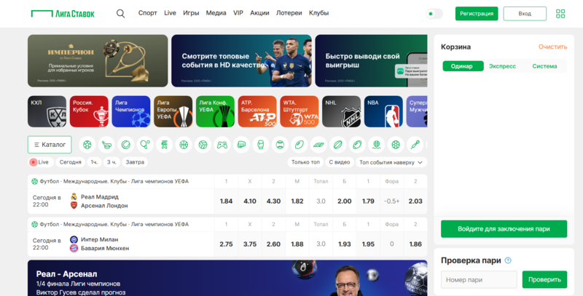This screenshot has width=583, height=296.
Task: Focus the Номер пари input field
Action: coord(479,280)
